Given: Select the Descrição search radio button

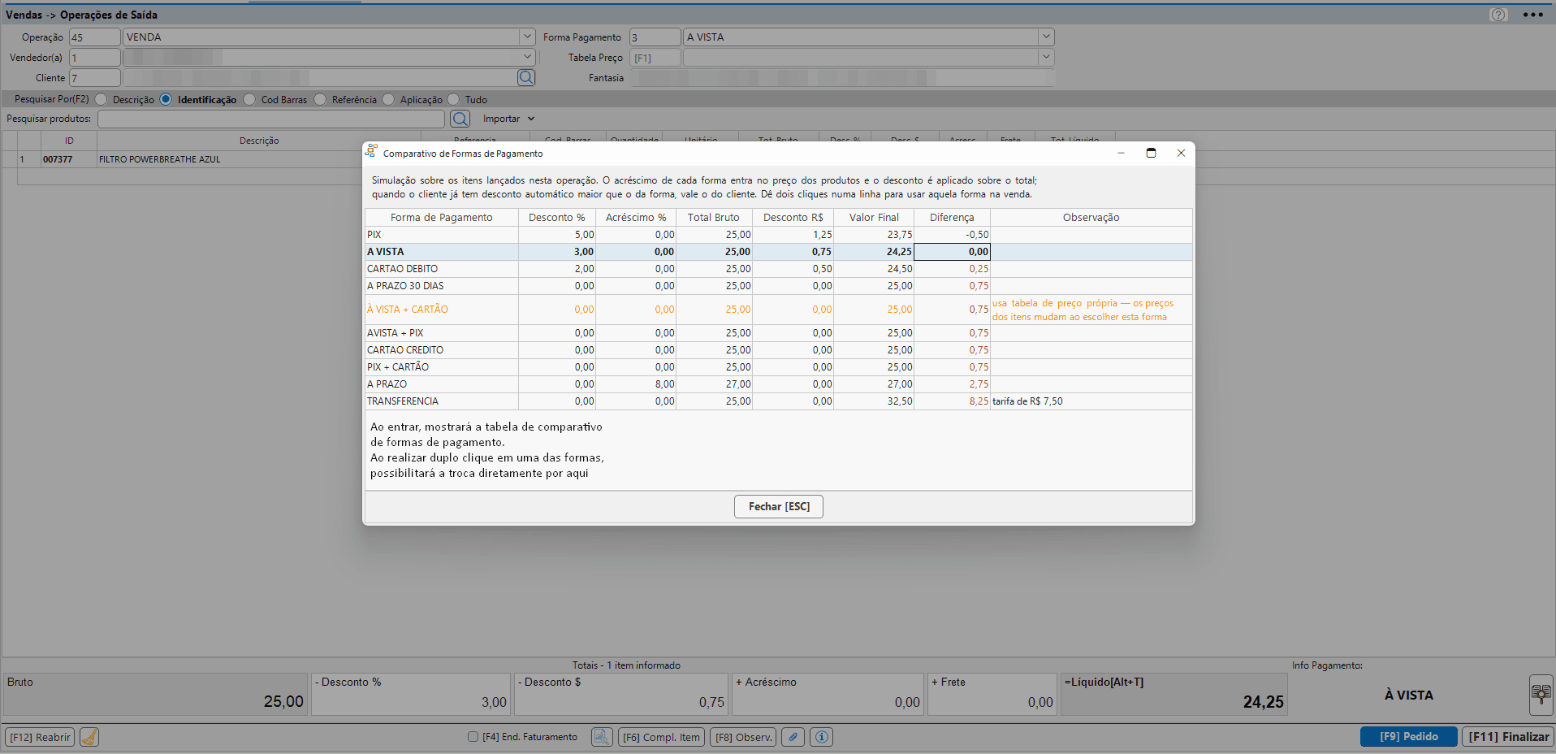Looking at the screenshot, I should 101,99.
